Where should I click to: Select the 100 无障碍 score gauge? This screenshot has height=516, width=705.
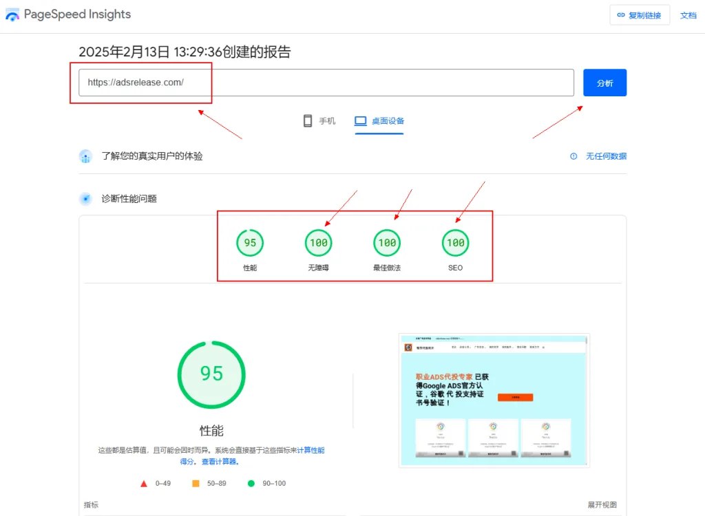pyautogui.click(x=318, y=243)
